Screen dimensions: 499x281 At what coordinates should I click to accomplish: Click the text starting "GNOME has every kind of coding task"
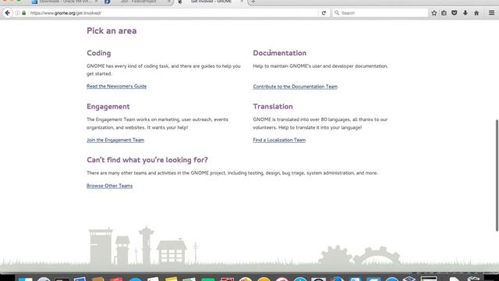(x=163, y=70)
